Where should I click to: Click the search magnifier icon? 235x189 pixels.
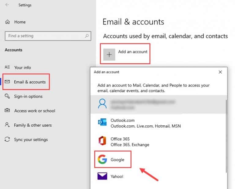(x=87, y=36)
